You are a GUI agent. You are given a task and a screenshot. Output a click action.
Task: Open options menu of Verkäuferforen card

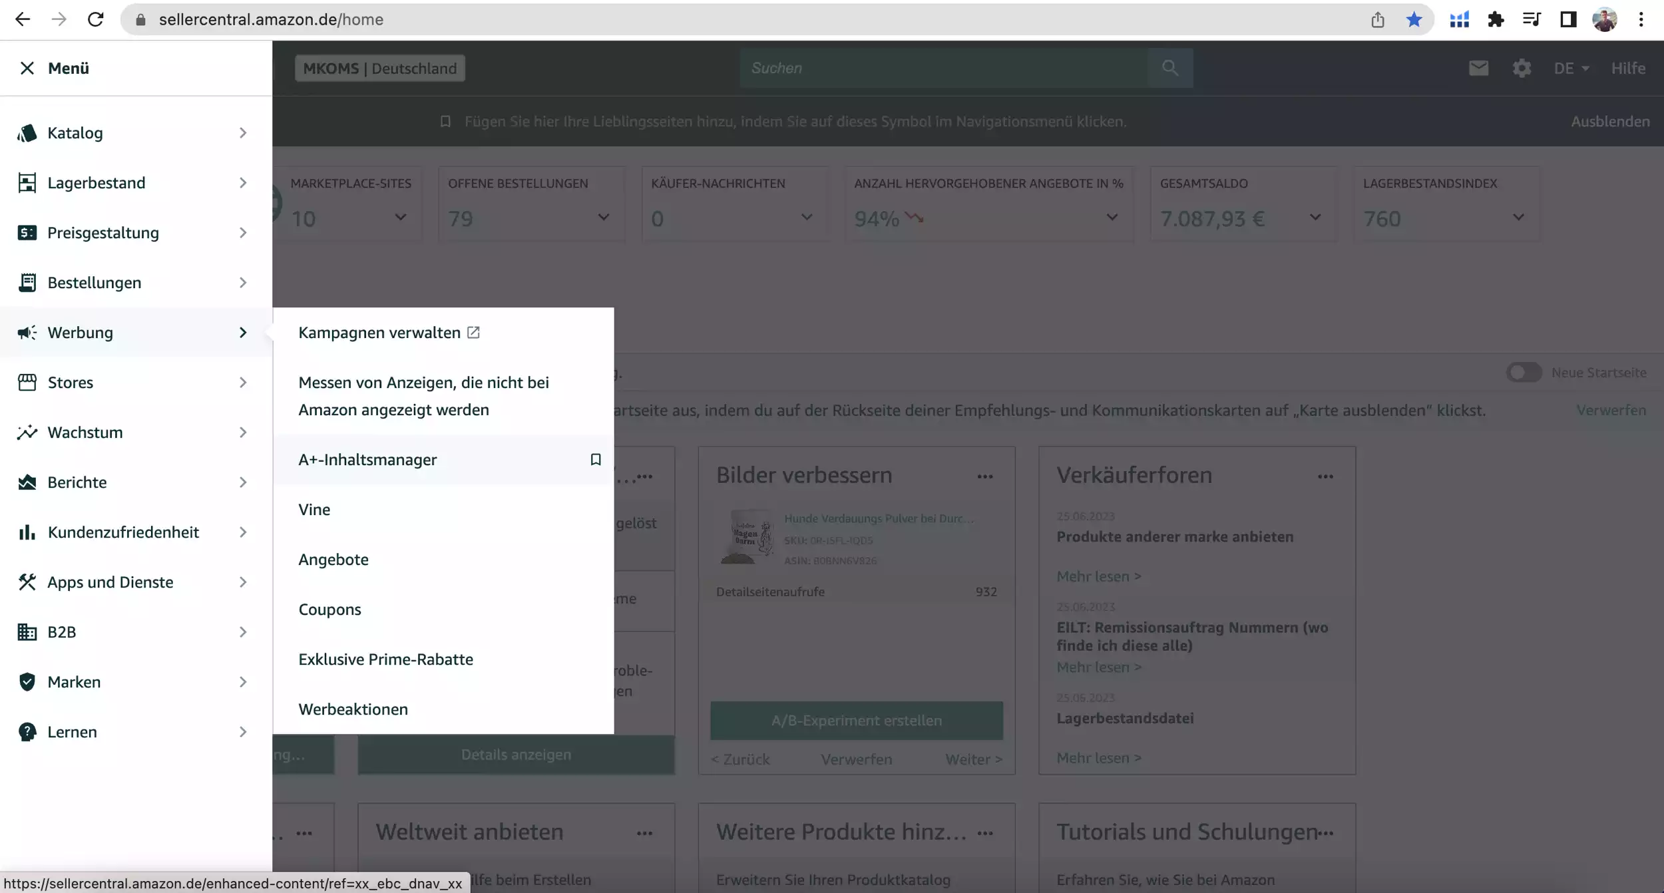tap(1325, 476)
